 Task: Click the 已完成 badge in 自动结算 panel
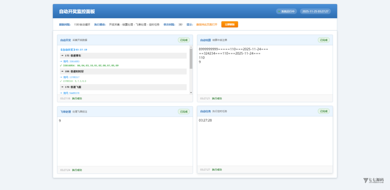pos(323,40)
